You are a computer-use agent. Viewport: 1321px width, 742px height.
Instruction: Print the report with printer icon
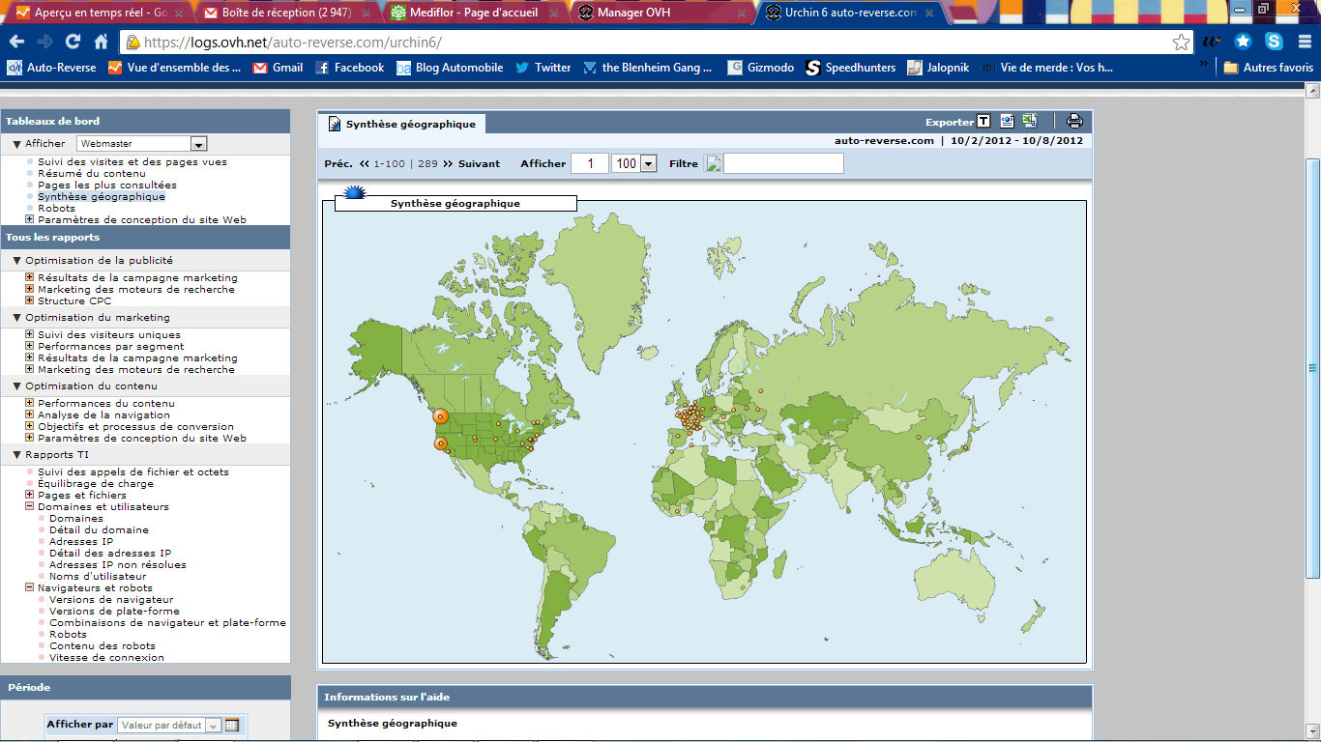[1074, 122]
